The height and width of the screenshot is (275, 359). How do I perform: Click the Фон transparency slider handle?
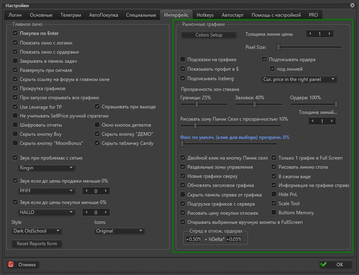pyautogui.click(x=182, y=144)
